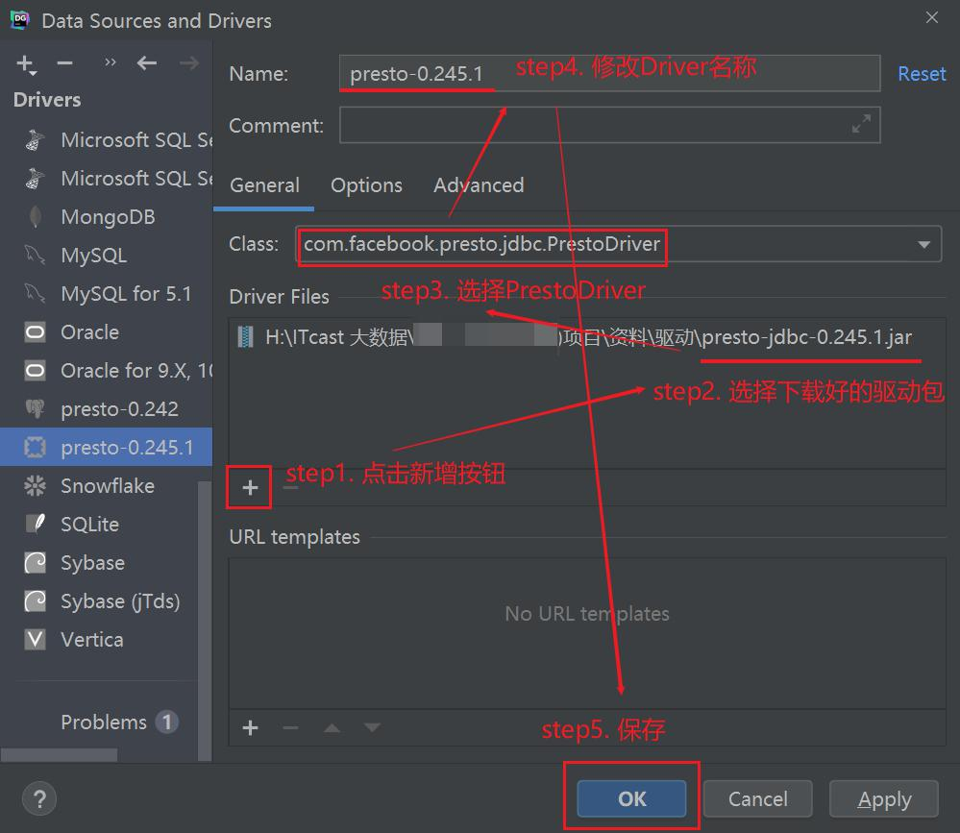Image resolution: width=960 pixels, height=833 pixels.
Task: Confirm changes with the OK button
Action: 630,798
